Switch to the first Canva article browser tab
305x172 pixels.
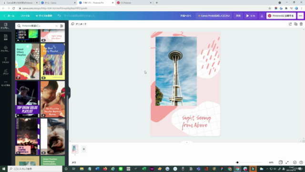coord(20,3)
